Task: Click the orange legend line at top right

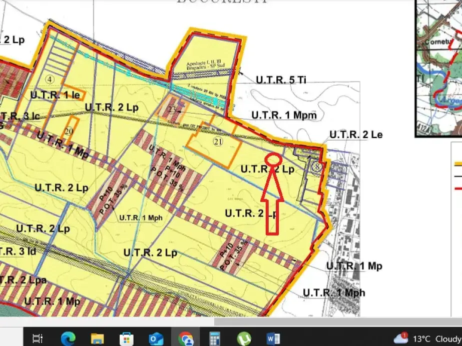Action: click(458, 163)
